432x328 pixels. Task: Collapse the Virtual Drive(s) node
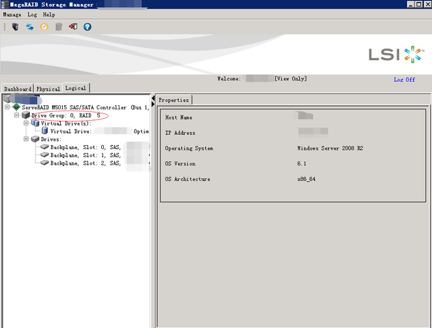[x=26, y=123]
